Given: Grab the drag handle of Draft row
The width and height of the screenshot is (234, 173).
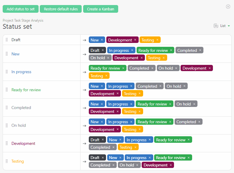Looking at the screenshot, I should tap(7, 40).
